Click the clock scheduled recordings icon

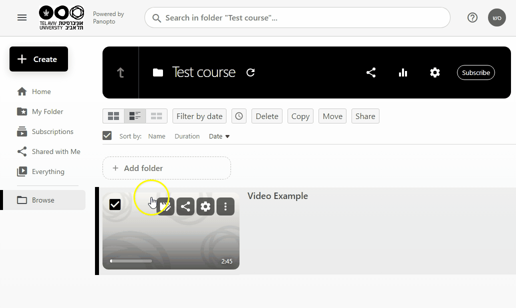tap(239, 116)
